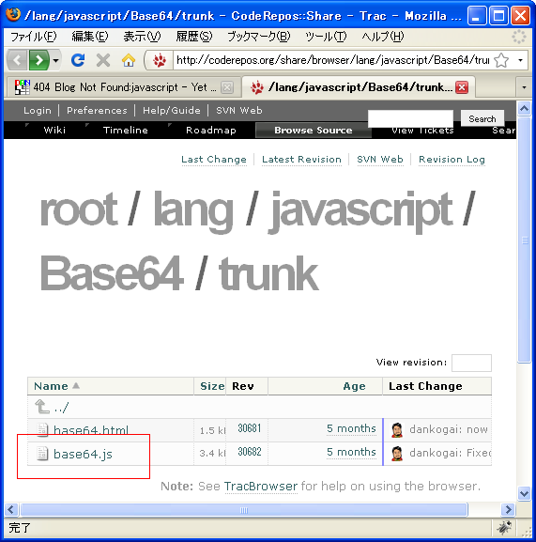
Task: Open the ファイル(F) menu
Action: point(33,37)
